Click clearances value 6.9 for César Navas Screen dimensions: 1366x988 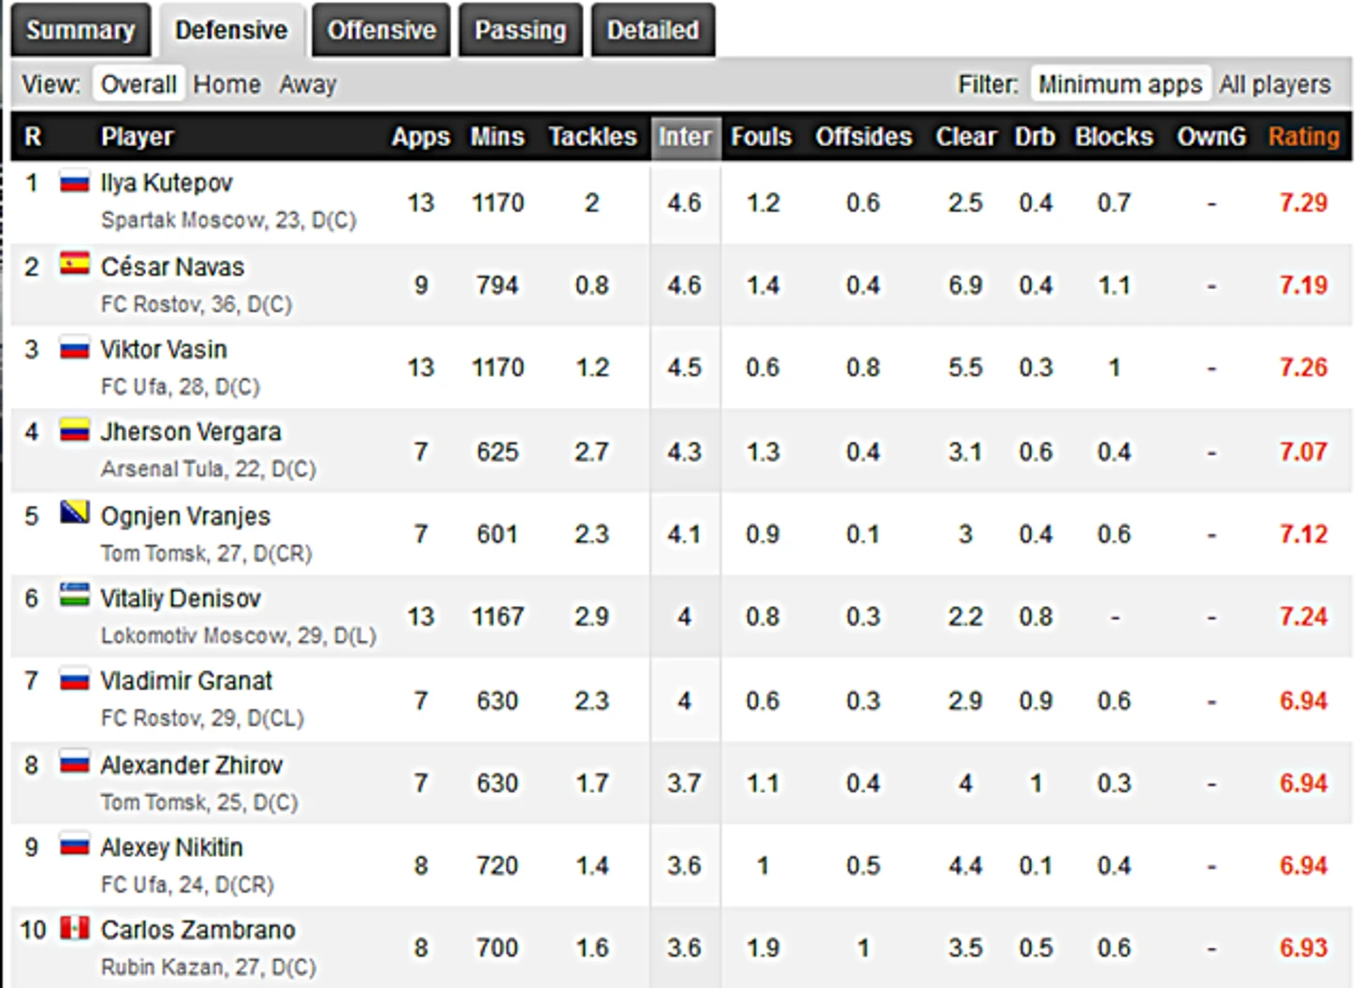pyautogui.click(x=965, y=285)
